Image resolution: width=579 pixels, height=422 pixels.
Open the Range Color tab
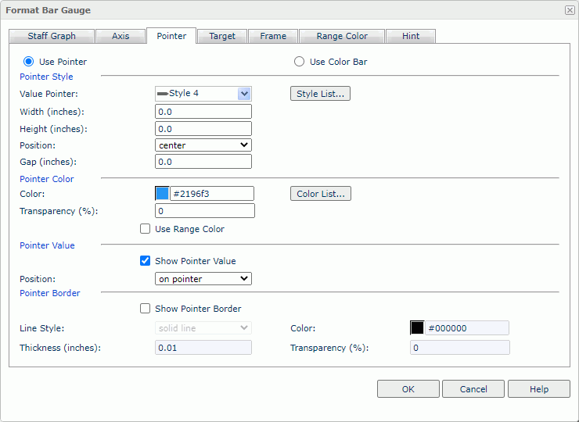[341, 36]
